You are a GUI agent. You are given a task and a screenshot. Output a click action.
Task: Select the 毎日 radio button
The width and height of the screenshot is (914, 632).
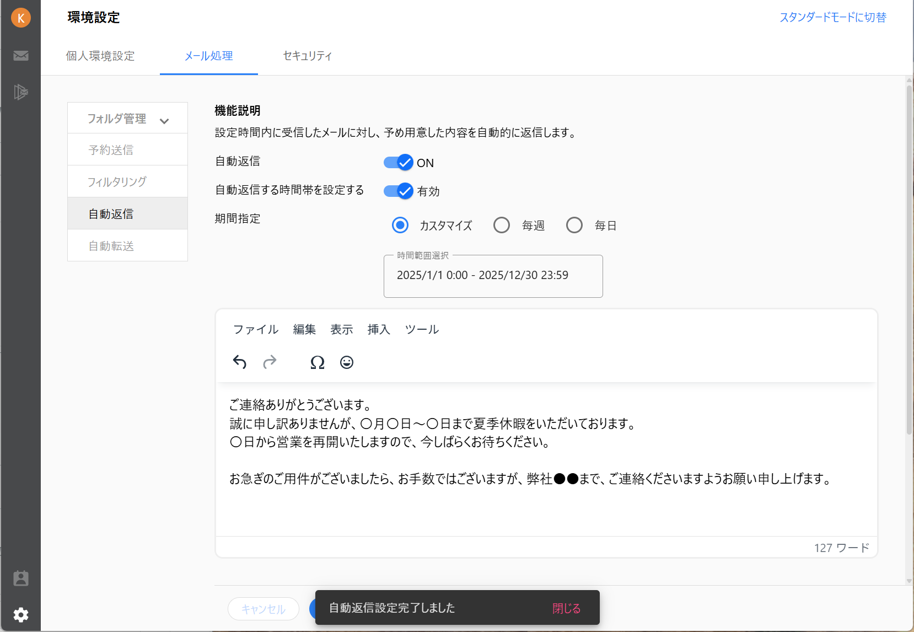tap(574, 225)
